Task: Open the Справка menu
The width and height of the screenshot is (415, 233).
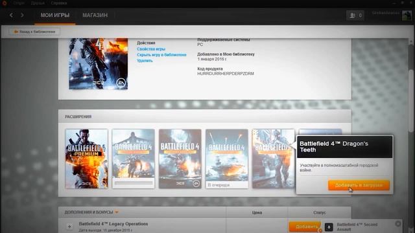Action: coord(59,3)
